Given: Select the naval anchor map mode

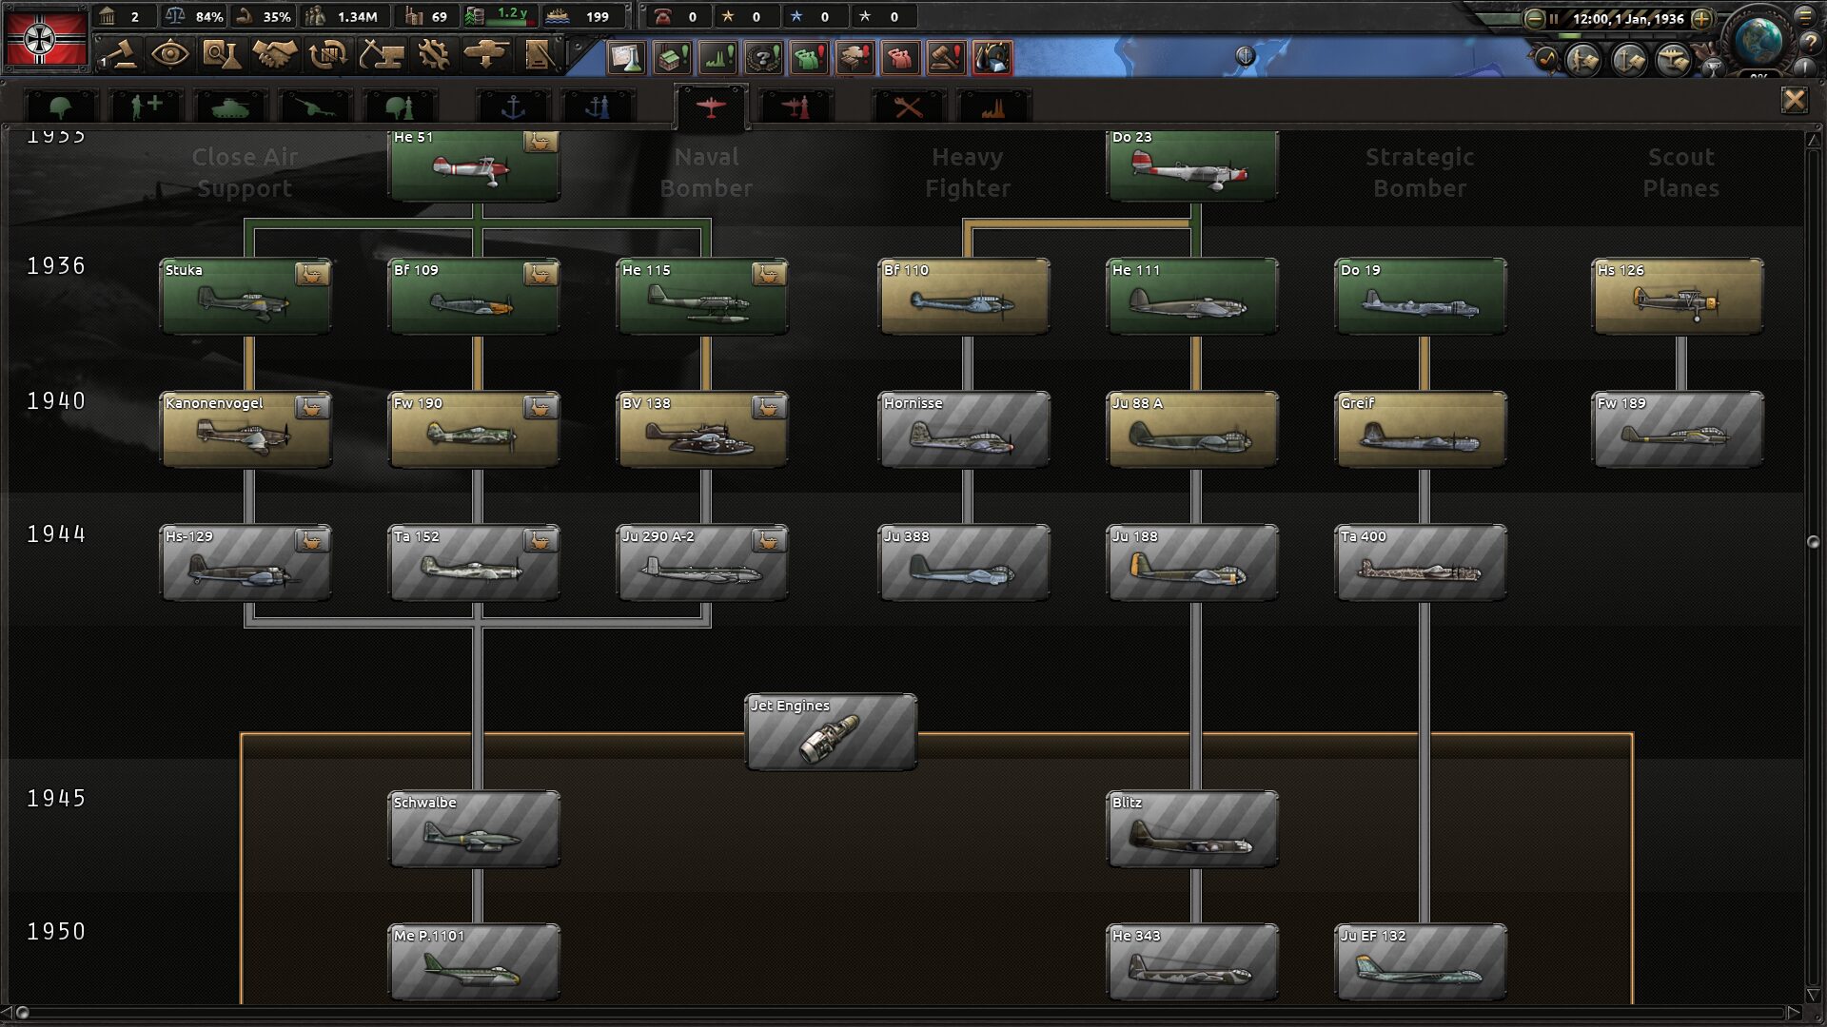Looking at the screenshot, I should click(1629, 60).
